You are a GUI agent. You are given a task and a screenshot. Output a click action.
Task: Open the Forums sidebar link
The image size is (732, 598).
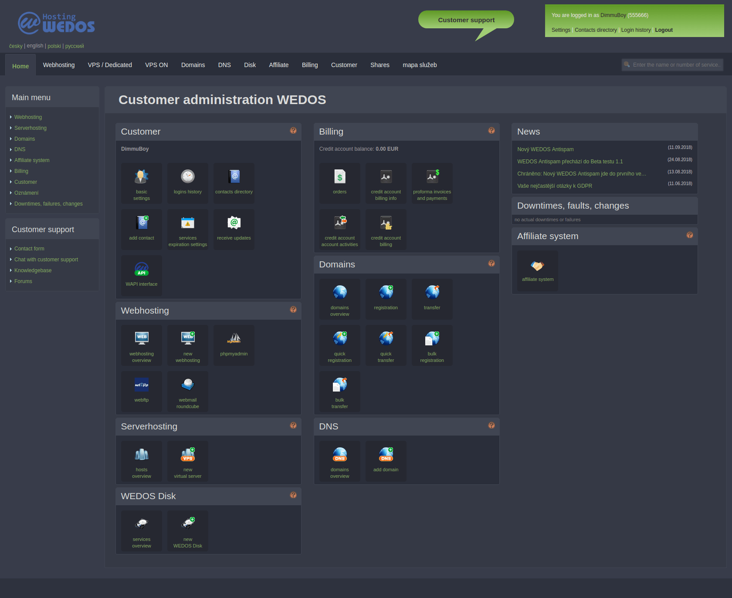click(x=23, y=281)
